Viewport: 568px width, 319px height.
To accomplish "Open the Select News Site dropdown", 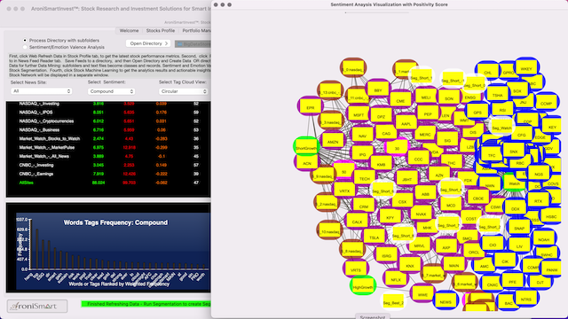I will pyautogui.click(x=42, y=91).
